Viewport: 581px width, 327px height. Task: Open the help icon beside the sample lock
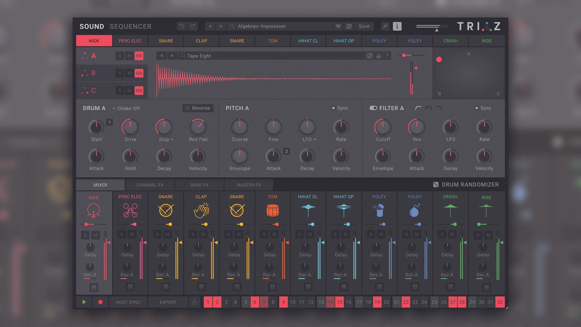point(387,56)
